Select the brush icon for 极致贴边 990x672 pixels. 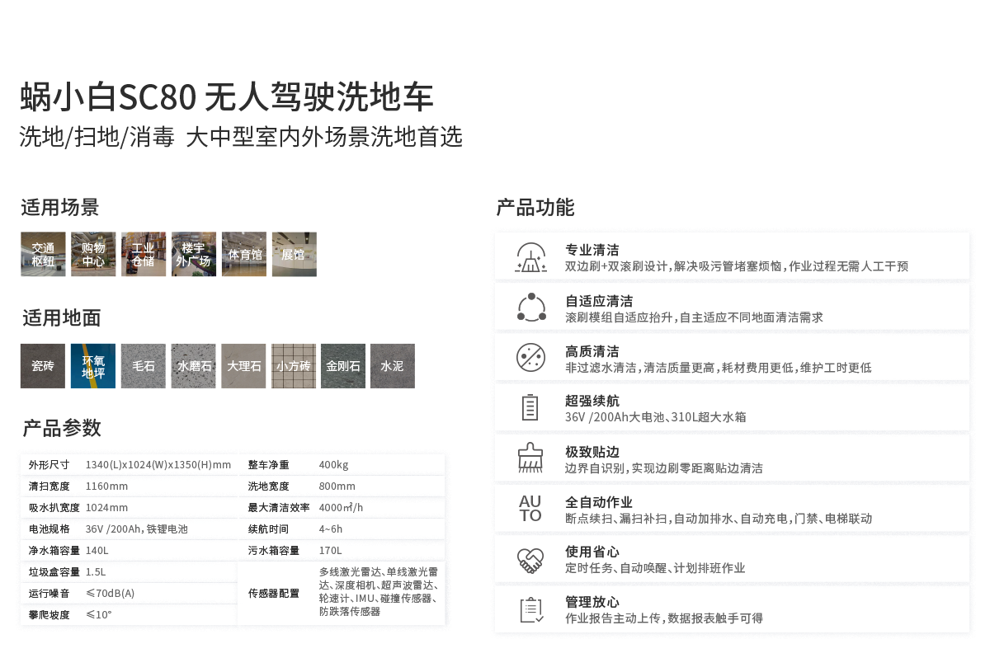click(530, 458)
